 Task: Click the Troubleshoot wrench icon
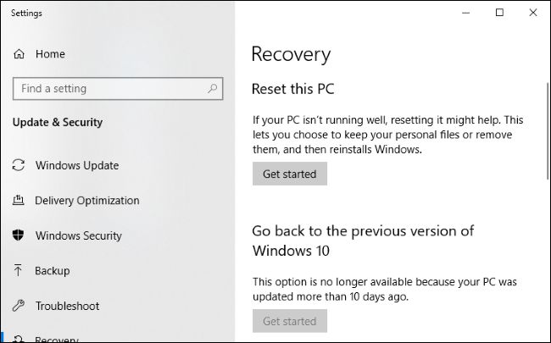[x=19, y=307]
